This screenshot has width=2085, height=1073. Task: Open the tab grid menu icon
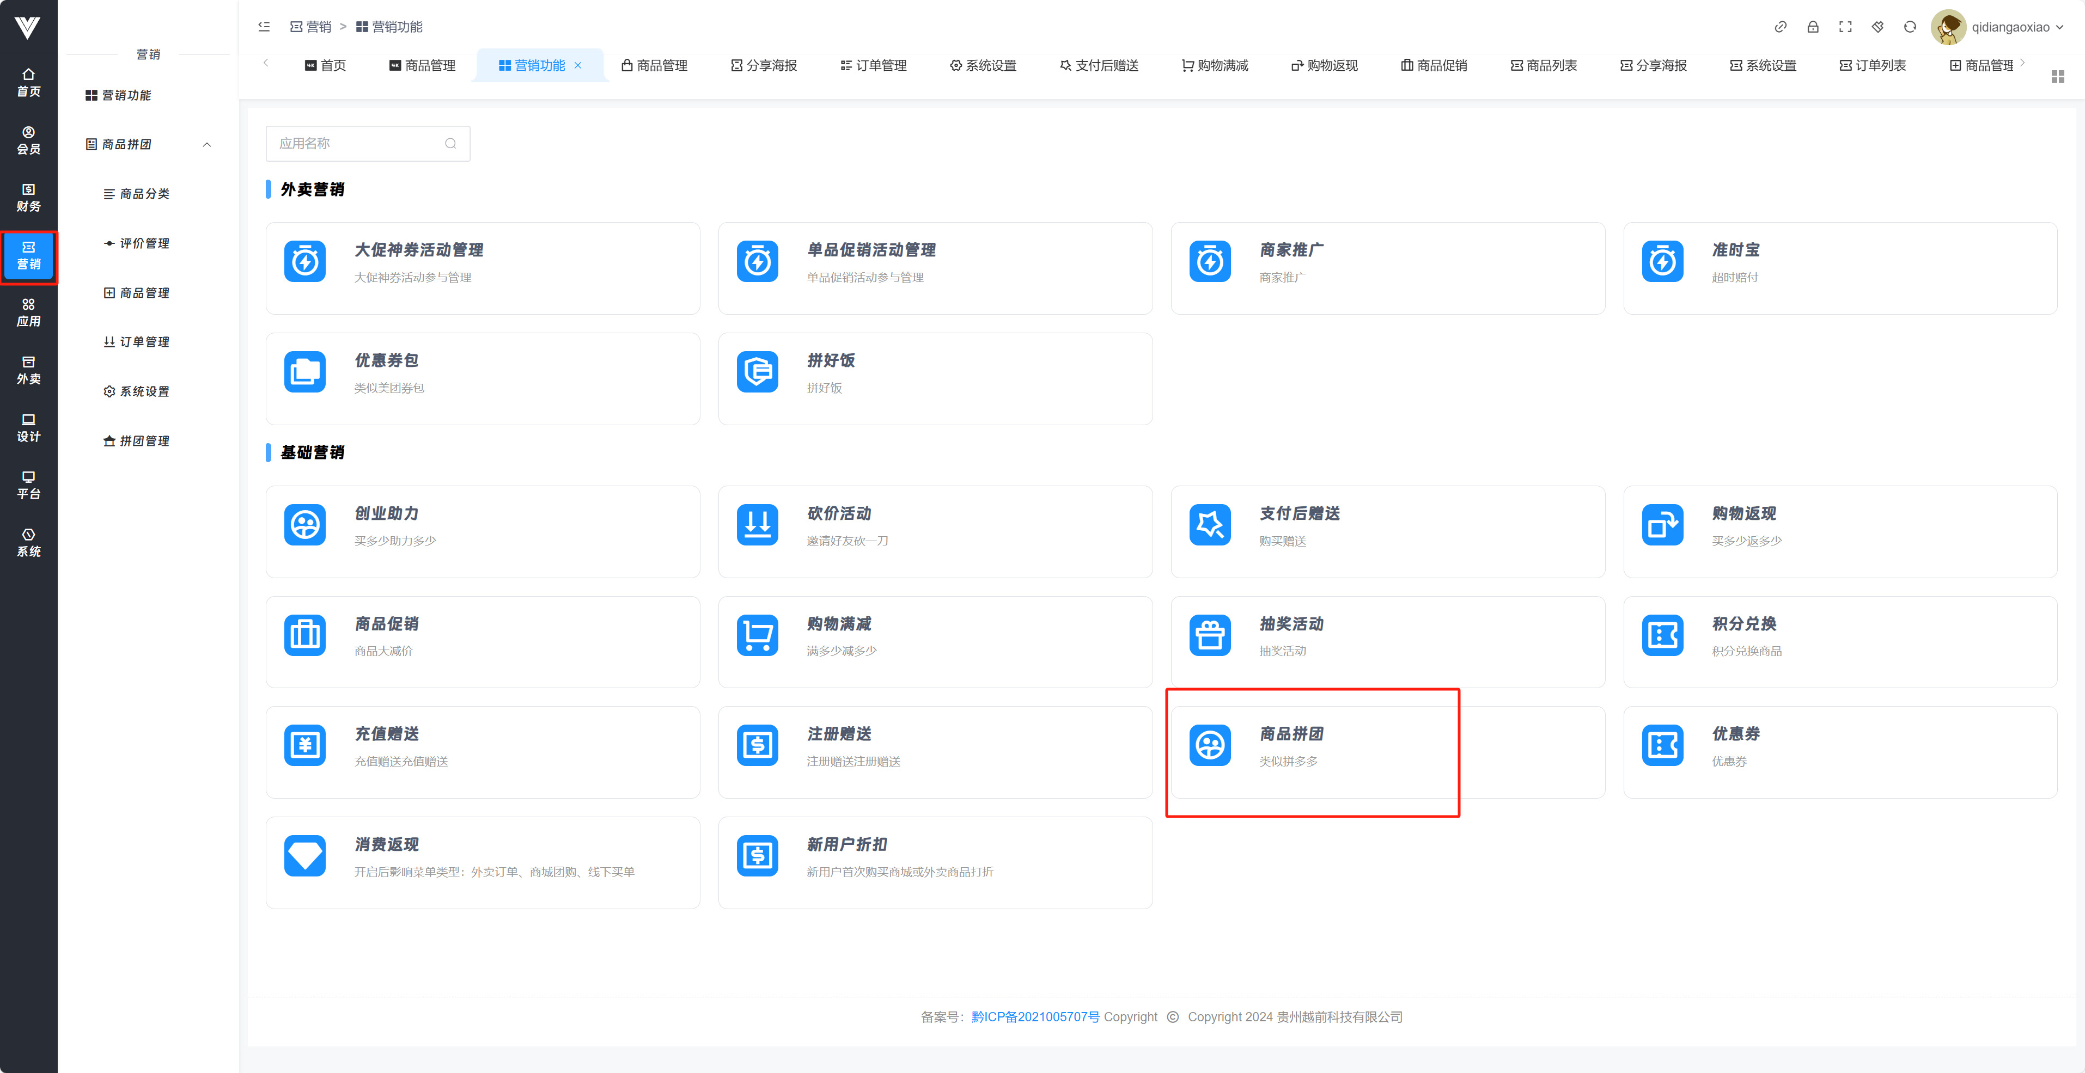point(2057,76)
